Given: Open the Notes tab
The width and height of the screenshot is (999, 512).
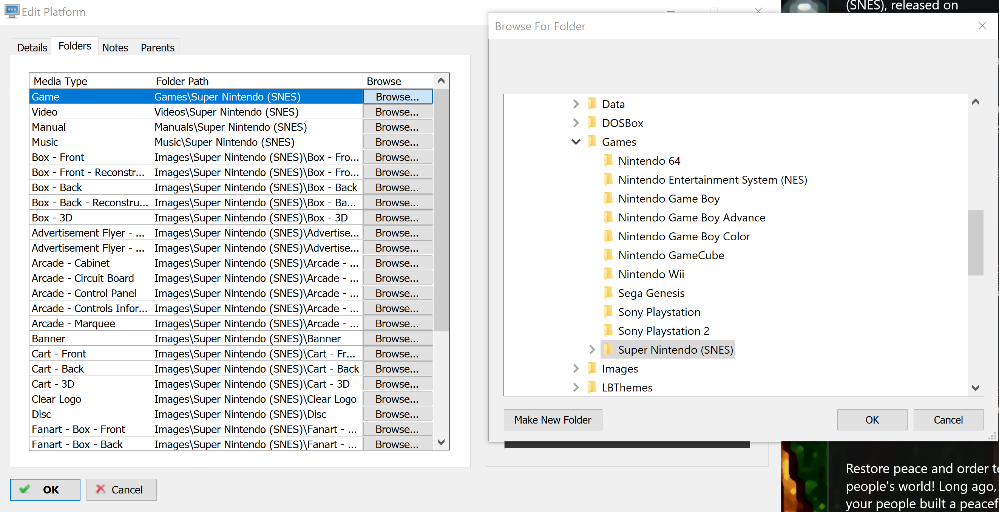Looking at the screenshot, I should pyautogui.click(x=115, y=47).
